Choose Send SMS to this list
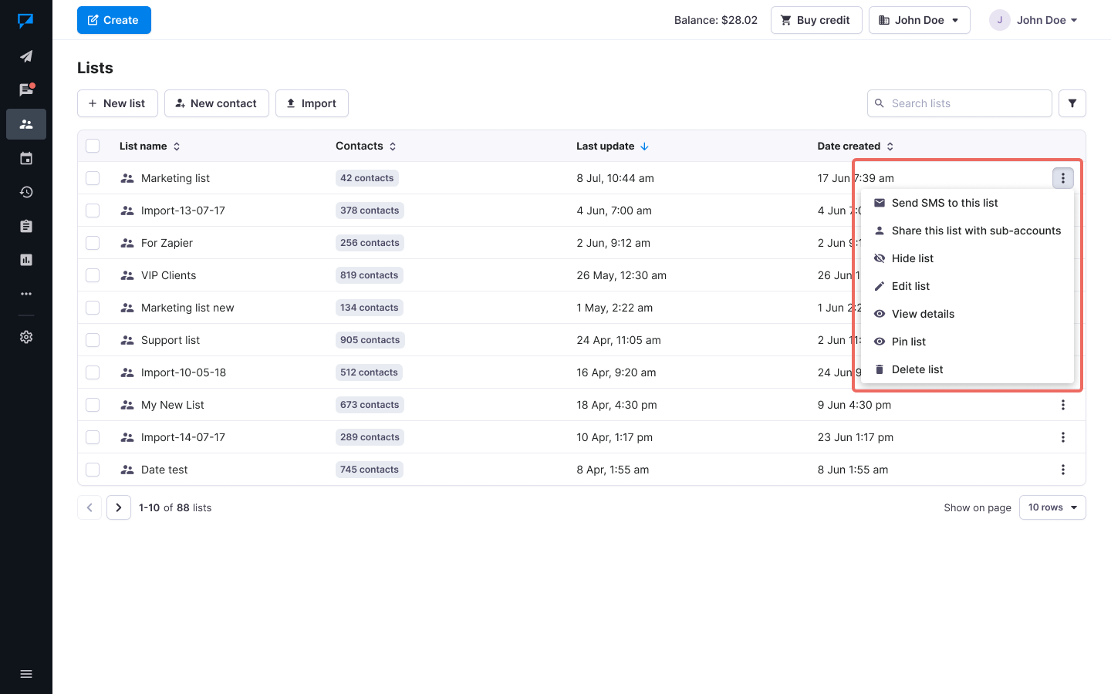 tap(944, 203)
